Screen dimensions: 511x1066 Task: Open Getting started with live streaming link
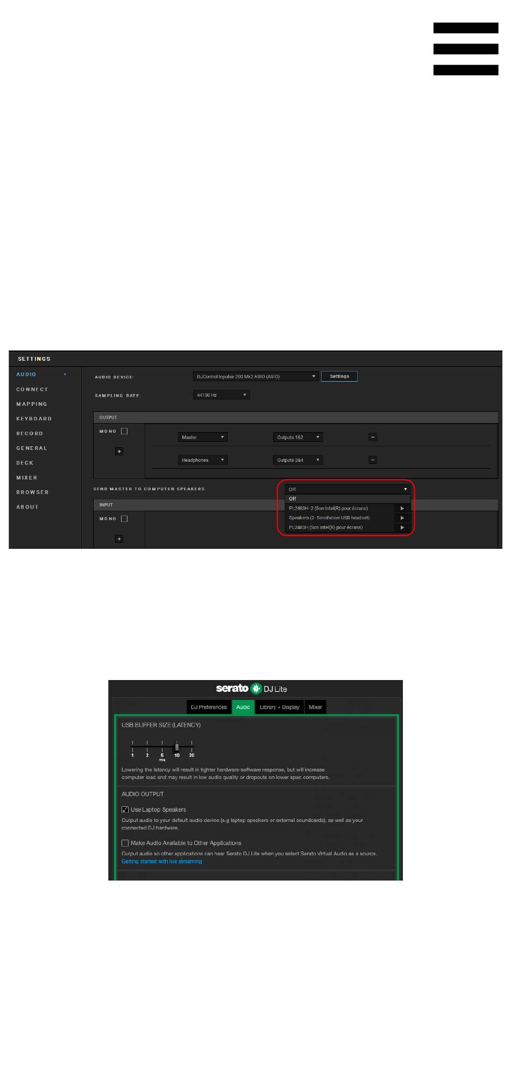point(162,861)
